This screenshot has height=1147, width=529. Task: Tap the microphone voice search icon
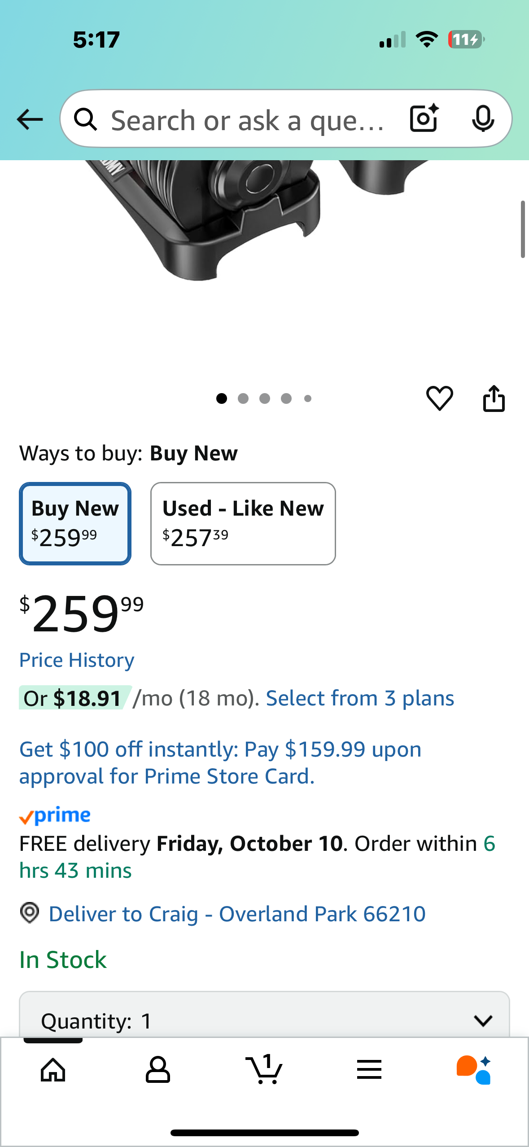pyautogui.click(x=483, y=118)
